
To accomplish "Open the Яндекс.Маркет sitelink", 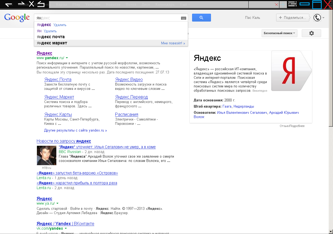I will (x=59, y=97).
